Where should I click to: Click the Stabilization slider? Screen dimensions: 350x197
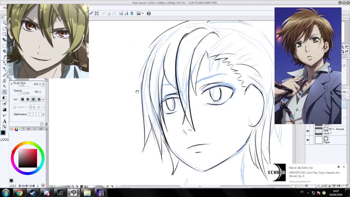pos(35,114)
